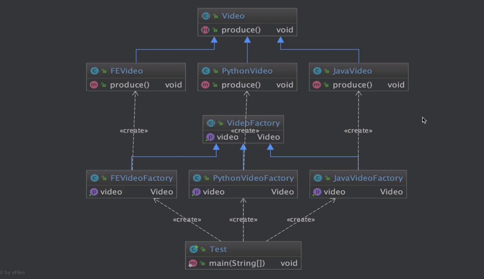Image resolution: width=484 pixels, height=279 pixels.
Task: Click the main method icon in Test
Action: pos(193,263)
